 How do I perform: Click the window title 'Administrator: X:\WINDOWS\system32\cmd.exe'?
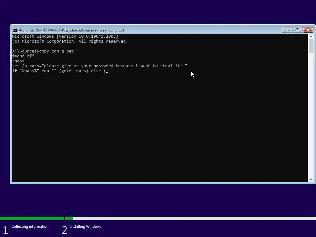coord(71,30)
